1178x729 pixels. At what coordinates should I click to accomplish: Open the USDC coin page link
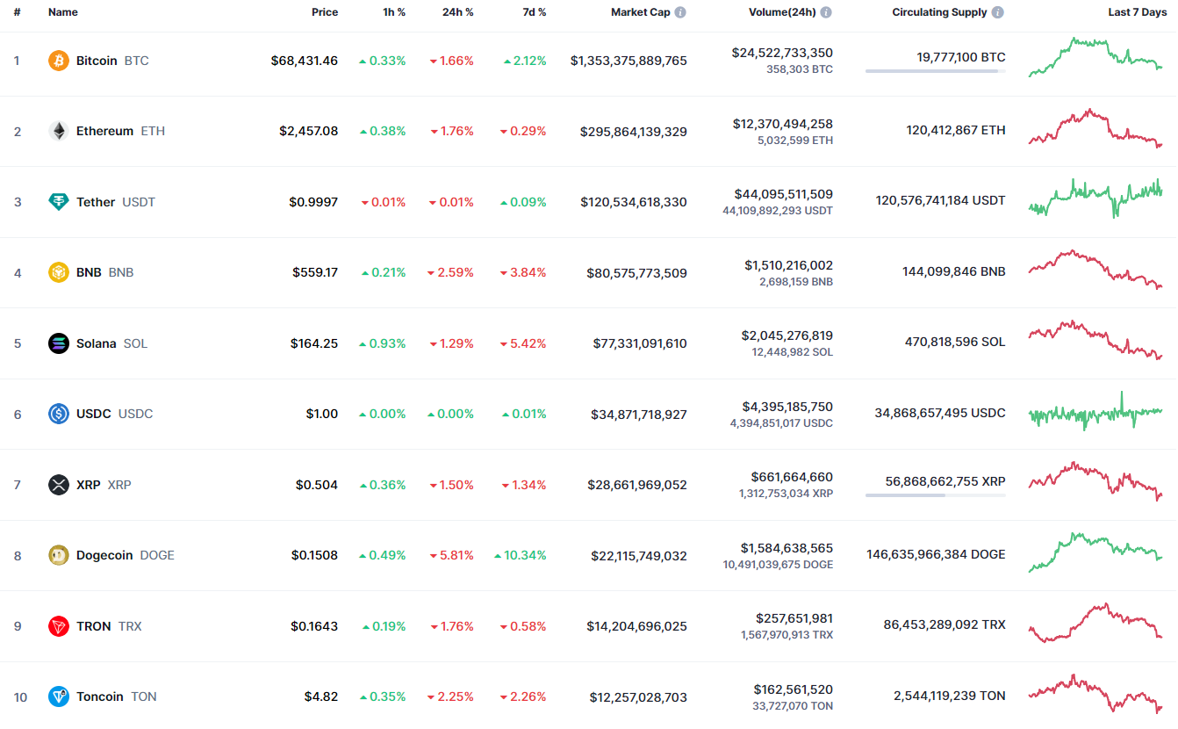click(94, 414)
